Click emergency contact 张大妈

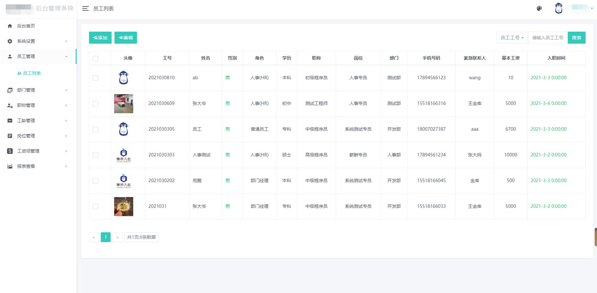pos(475,155)
